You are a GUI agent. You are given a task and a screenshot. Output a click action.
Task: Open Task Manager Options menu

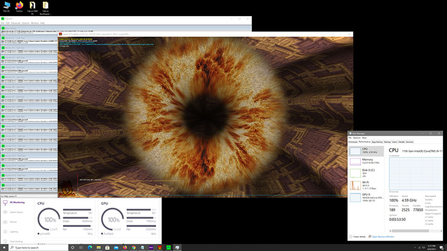[x=356, y=138]
